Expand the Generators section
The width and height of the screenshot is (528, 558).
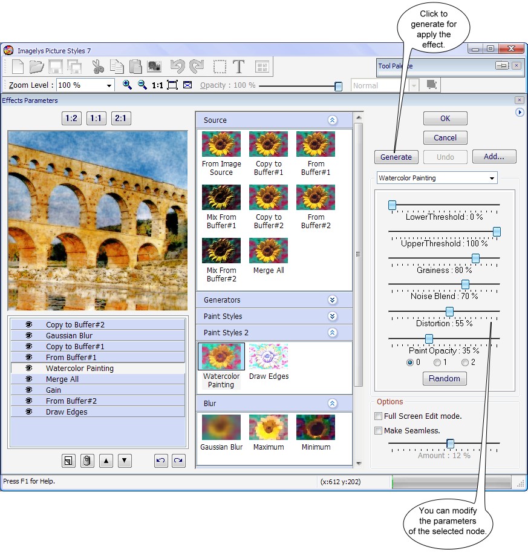332,300
